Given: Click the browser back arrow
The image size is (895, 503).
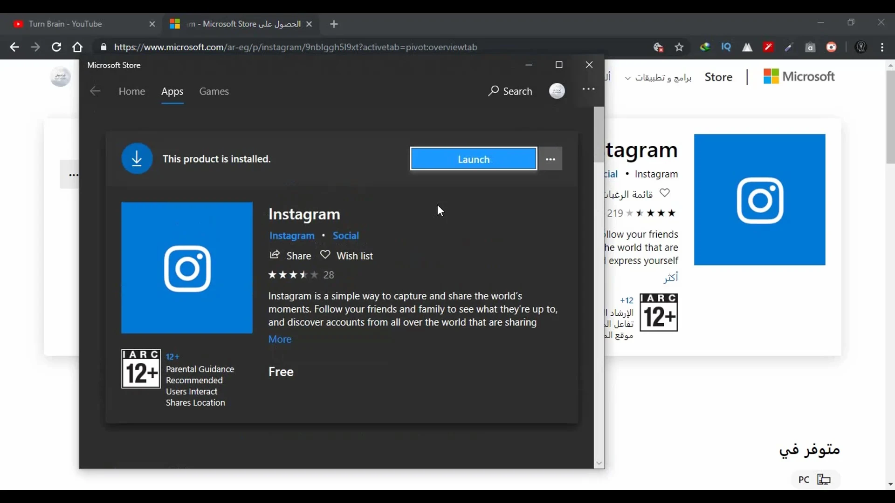Looking at the screenshot, I should pos(14,47).
